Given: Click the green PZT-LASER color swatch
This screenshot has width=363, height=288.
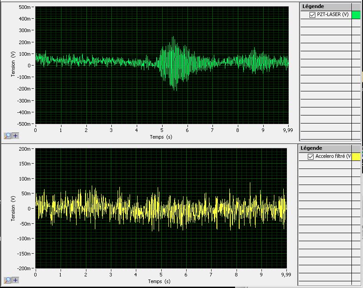Looking at the screenshot, I should pos(356,15).
